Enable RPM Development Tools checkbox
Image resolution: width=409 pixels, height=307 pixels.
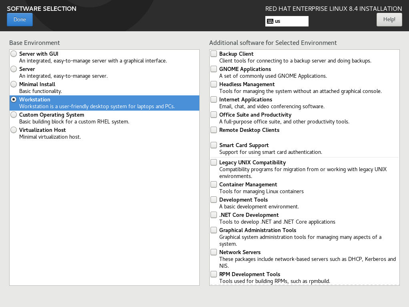(214, 274)
